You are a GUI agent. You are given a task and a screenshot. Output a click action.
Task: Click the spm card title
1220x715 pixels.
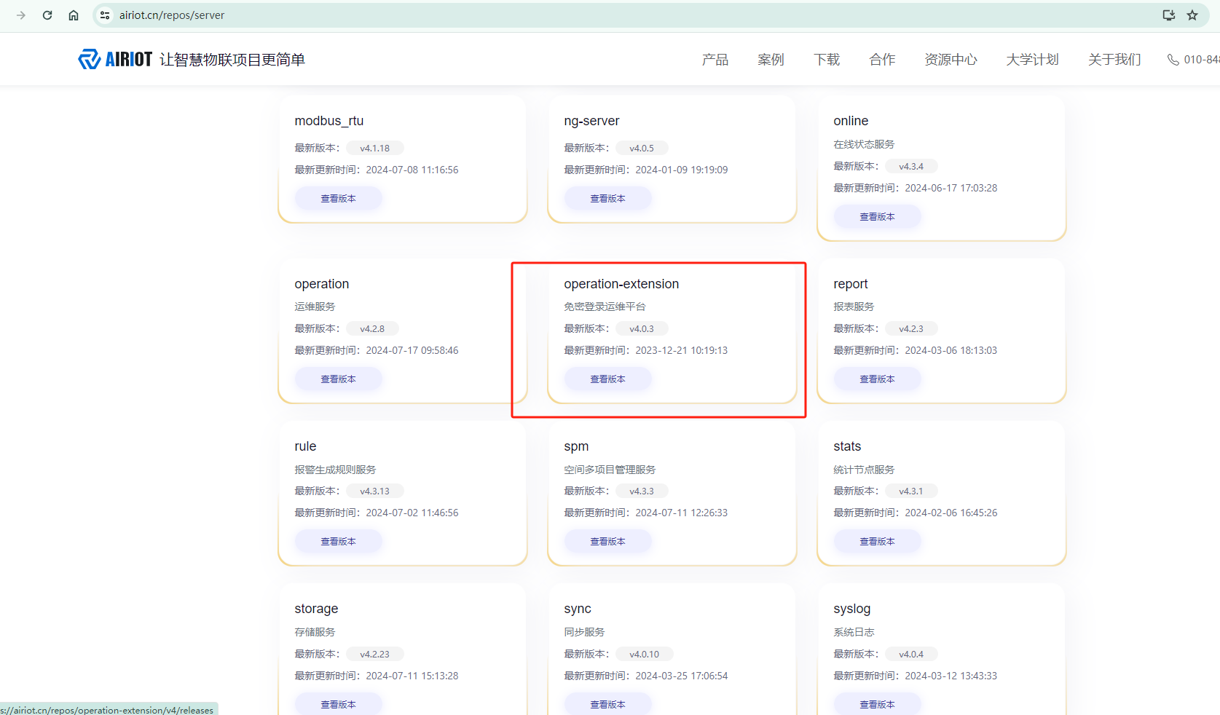point(576,446)
